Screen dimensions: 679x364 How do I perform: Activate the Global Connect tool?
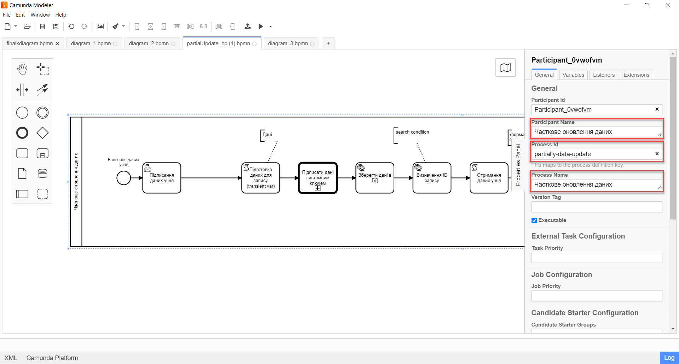click(x=42, y=90)
